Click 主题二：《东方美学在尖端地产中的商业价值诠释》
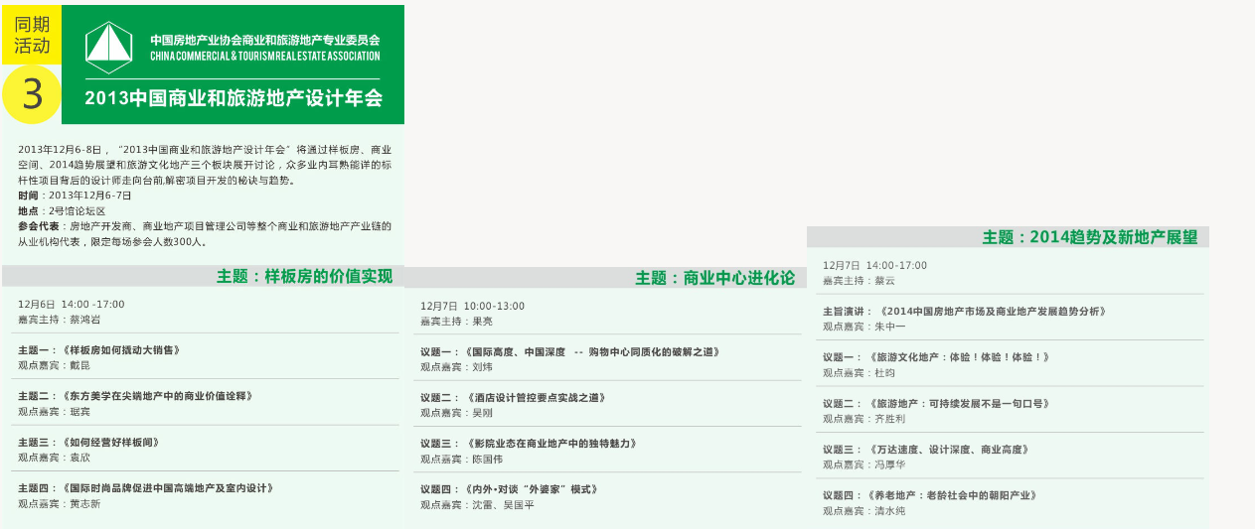The width and height of the screenshot is (1255, 529). (136, 396)
